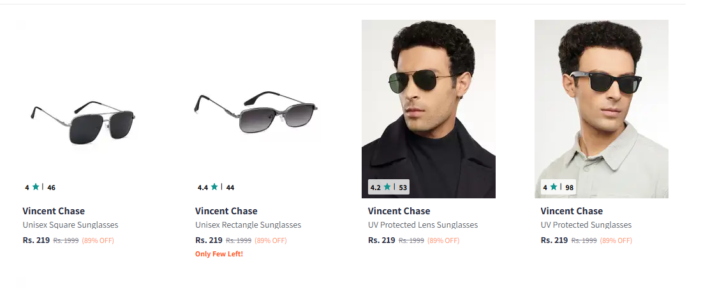Click the 4.2 rating badge with 53 reviews
This screenshot has width=724, height=294.
click(x=388, y=187)
